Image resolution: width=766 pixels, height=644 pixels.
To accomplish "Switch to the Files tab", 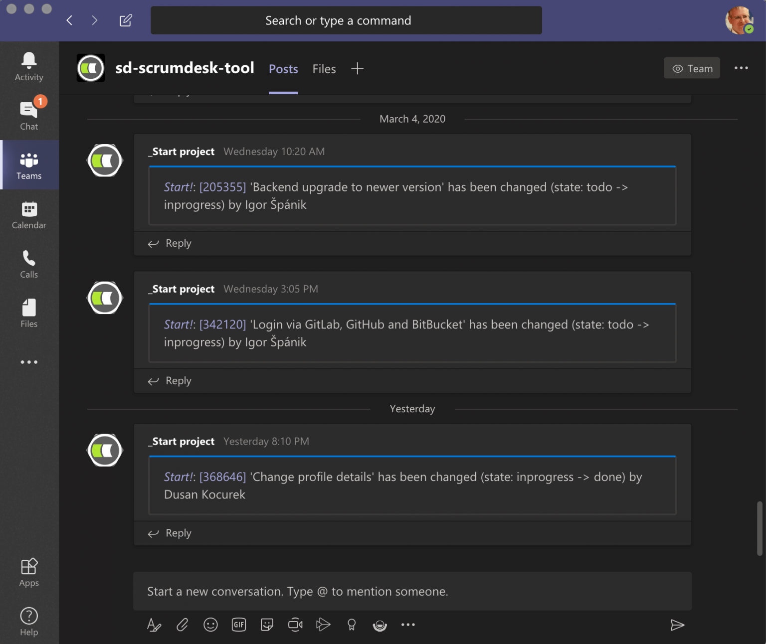I will point(324,69).
